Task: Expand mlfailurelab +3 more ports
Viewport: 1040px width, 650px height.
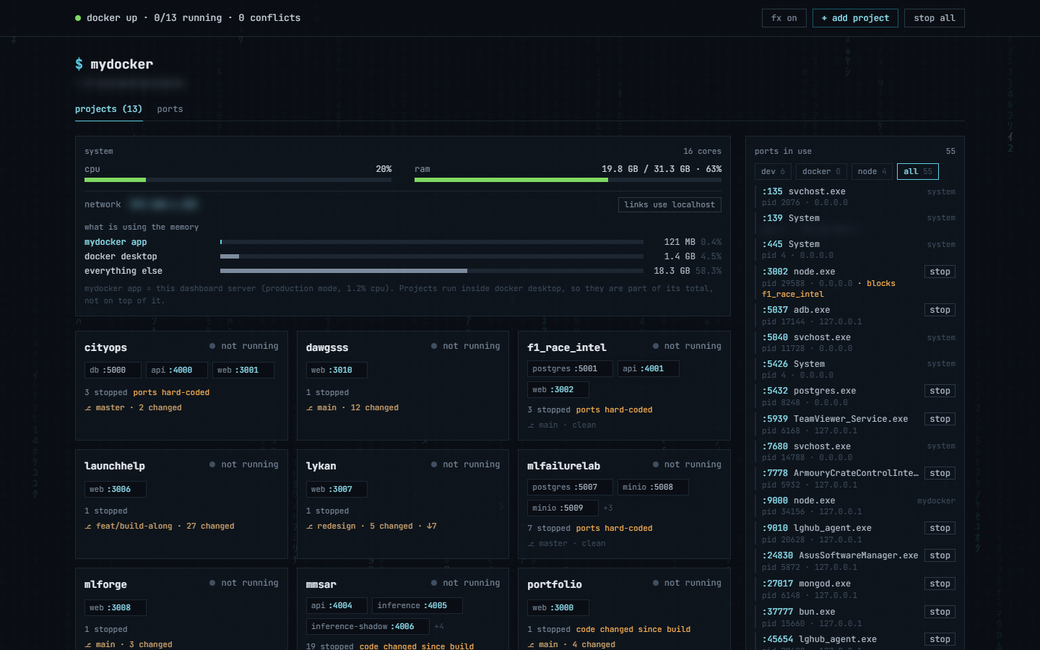Action: point(608,508)
